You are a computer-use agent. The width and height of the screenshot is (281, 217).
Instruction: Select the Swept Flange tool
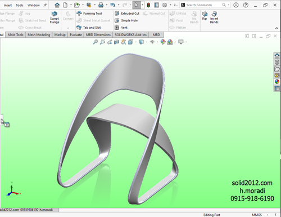click(x=55, y=17)
